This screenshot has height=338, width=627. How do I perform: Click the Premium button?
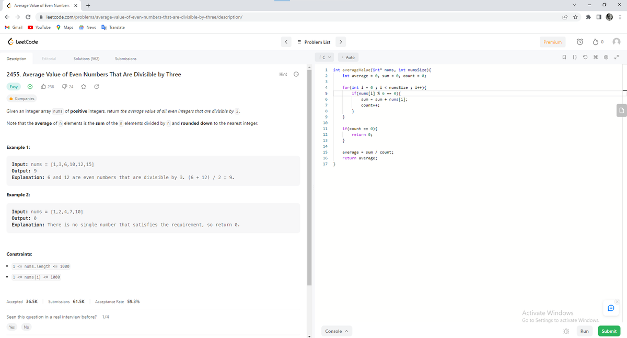point(552,42)
